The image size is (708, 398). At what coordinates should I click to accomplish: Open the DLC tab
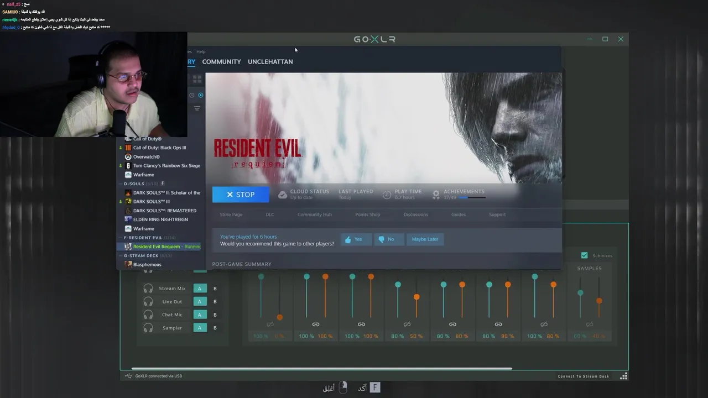click(x=270, y=214)
